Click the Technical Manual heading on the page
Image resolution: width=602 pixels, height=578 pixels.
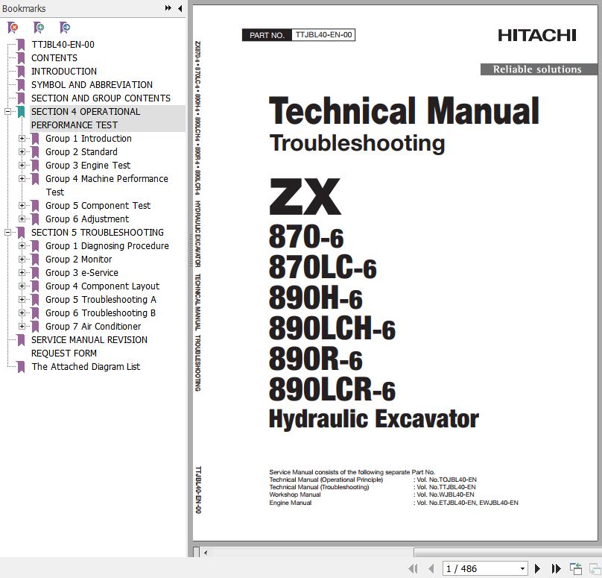pos(405,111)
